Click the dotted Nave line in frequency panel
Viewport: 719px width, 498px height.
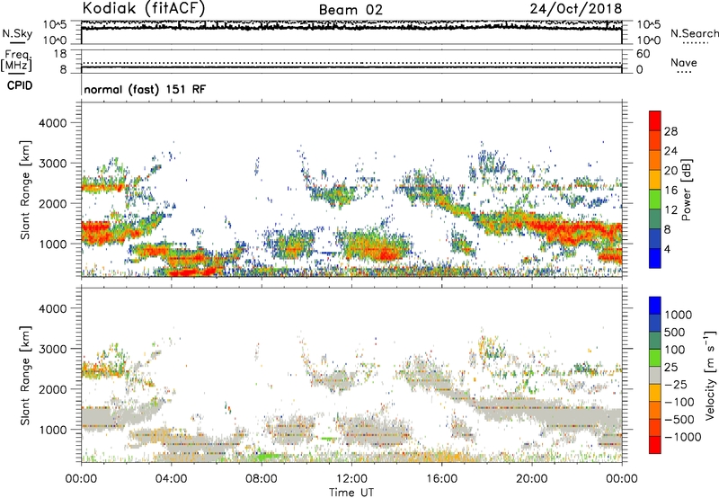(351, 63)
